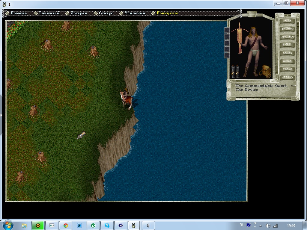
Task: Click the double-arrow taskbar app icon
Action: pos(121,226)
